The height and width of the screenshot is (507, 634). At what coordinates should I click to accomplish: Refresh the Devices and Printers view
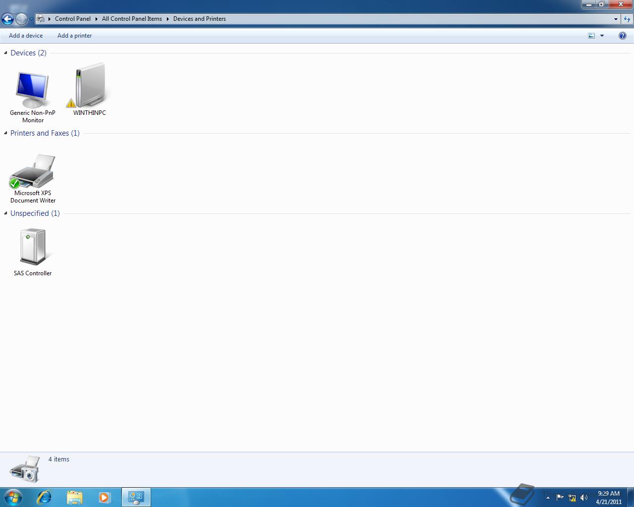(x=627, y=19)
